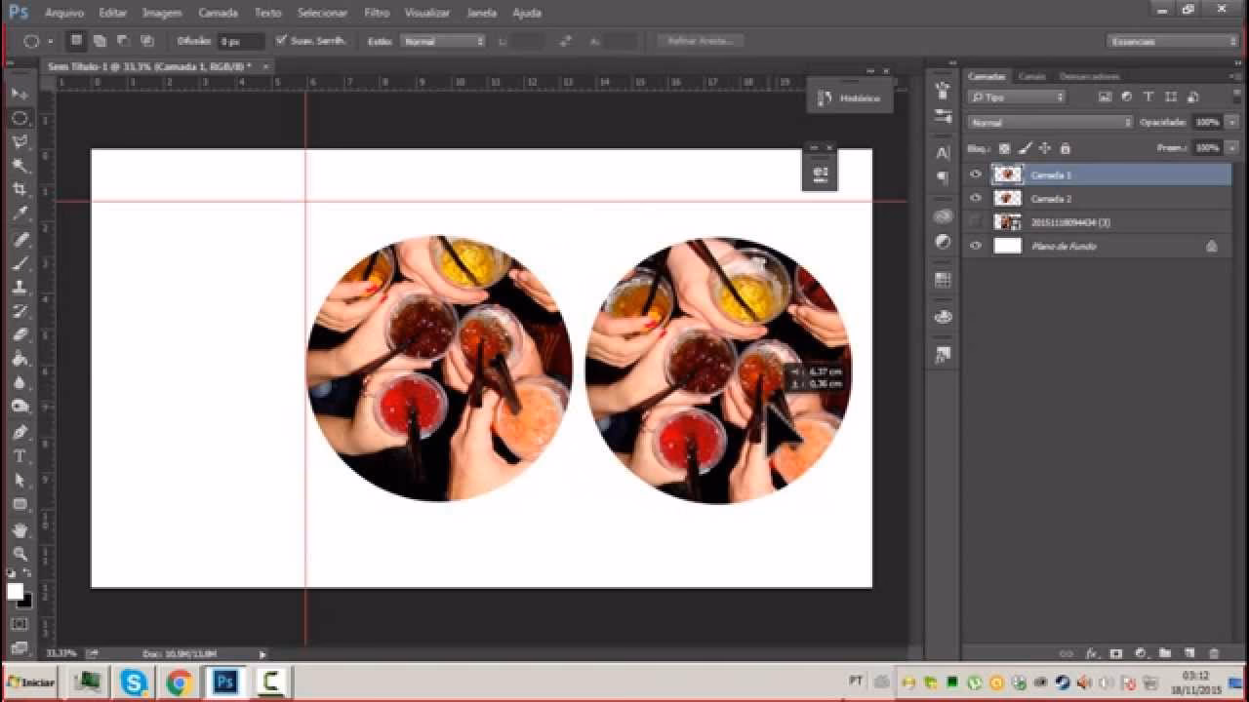Image resolution: width=1249 pixels, height=702 pixels.
Task: Select the Horizontal Type tool
Action: (20, 456)
